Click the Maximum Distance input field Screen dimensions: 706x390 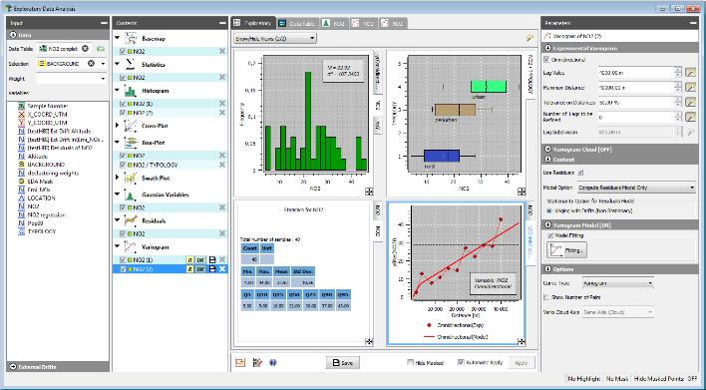[635, 88]
